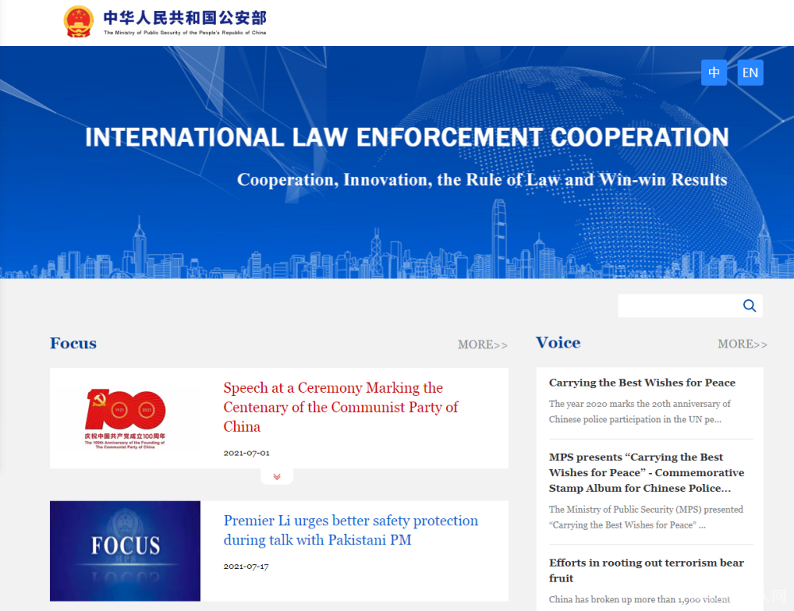This screenshot has height=611, width=794.
Task: Click the globe banner graphic
Action: pyautogui.click(x=476, y=159)
